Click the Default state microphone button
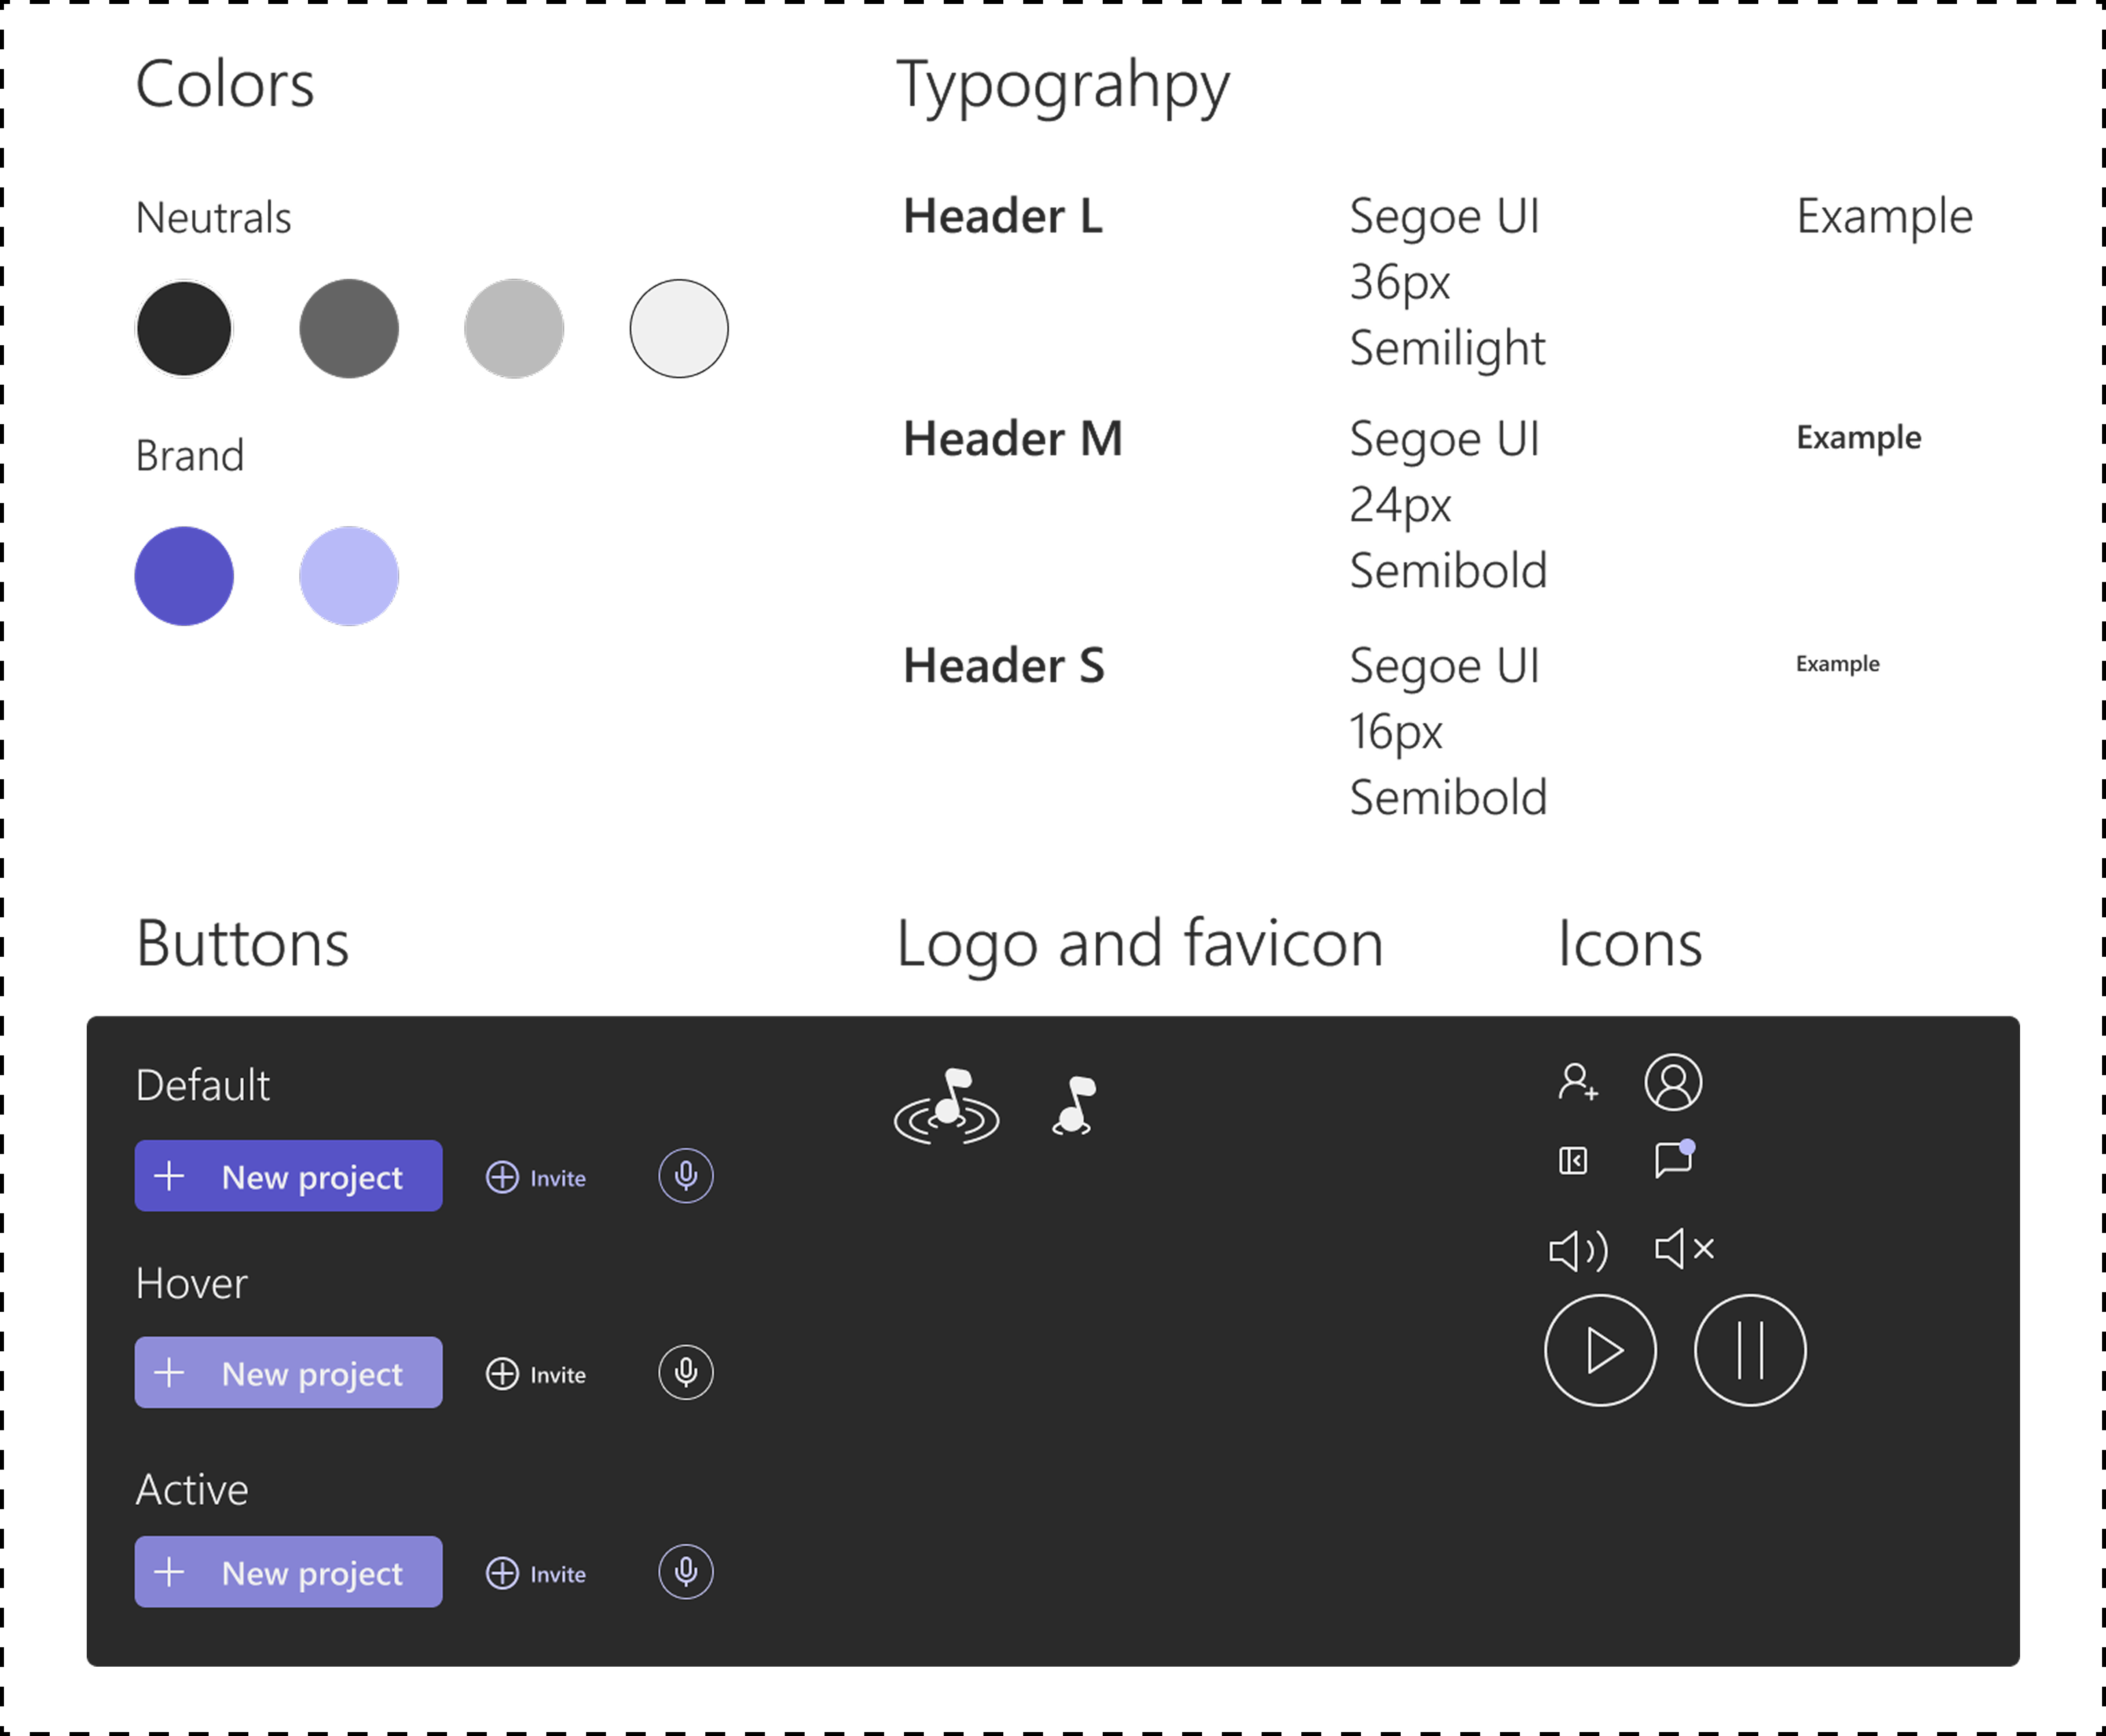Viewport: 2106px width, 1736px height. coord(686,1176)
